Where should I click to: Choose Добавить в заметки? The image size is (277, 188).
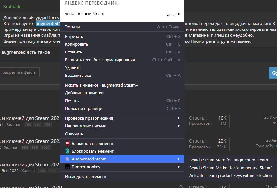pyautogui.click(x=122, y=93)
